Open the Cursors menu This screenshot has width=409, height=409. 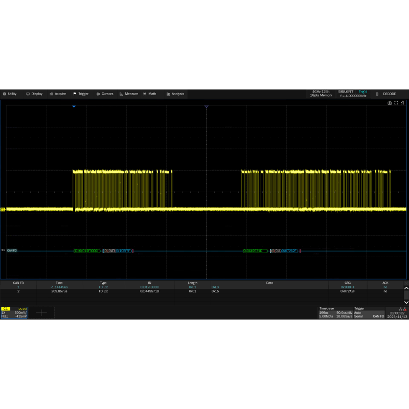pos(105,94)
